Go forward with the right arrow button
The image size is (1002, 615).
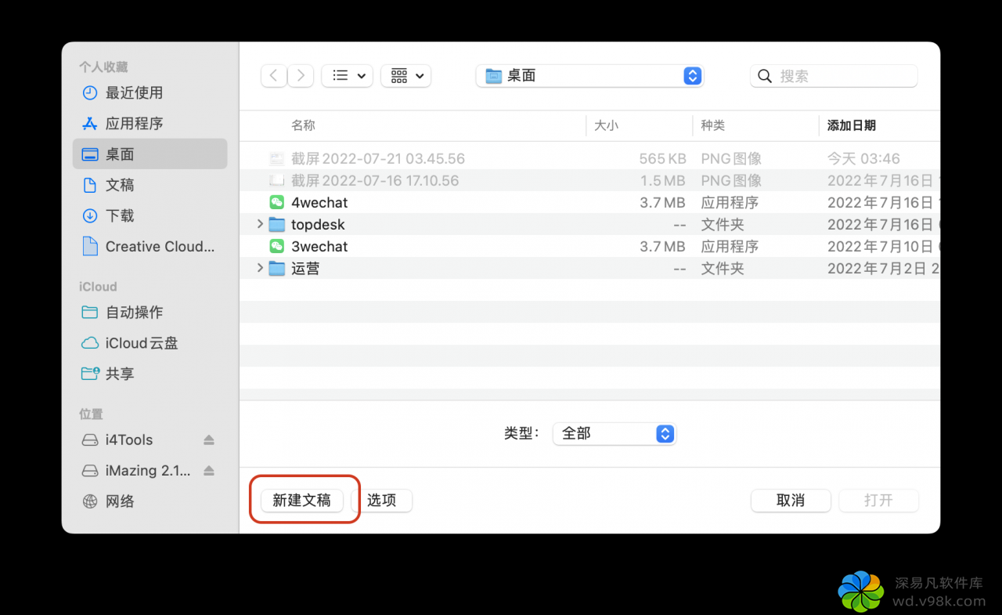[301, 76]
